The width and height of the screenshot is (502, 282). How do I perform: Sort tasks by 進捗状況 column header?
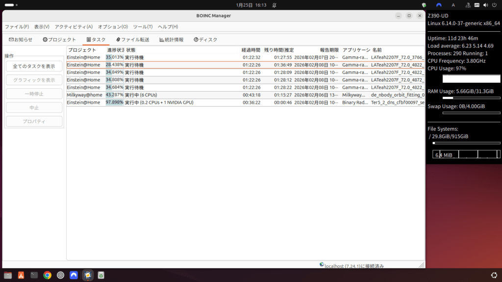pos(115,50)
